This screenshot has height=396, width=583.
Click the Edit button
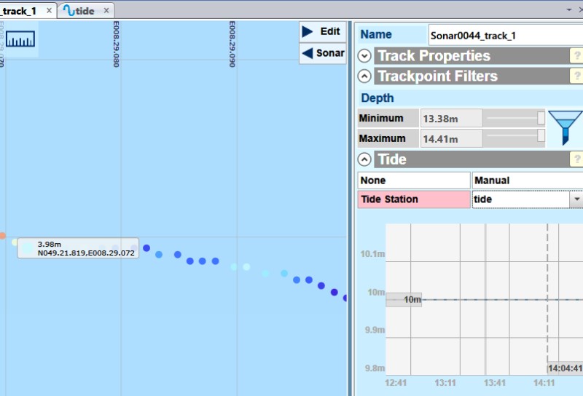click(322, 31)
